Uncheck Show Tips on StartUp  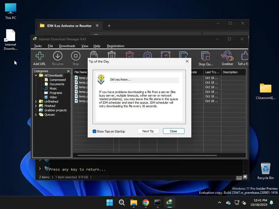[94, 131]
